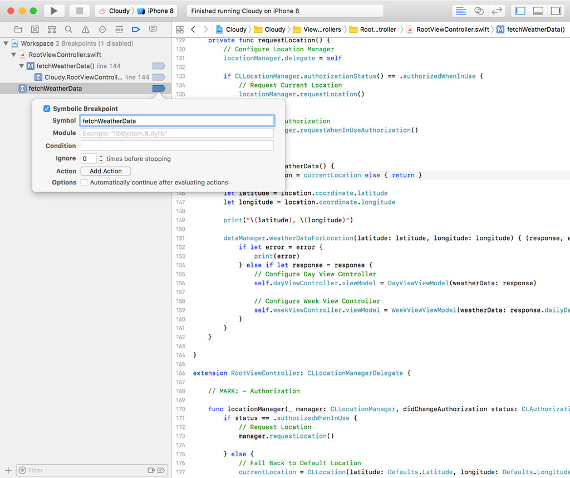Run Cloudy with the Play button
The image size is (570, 478).
point(52,10)
